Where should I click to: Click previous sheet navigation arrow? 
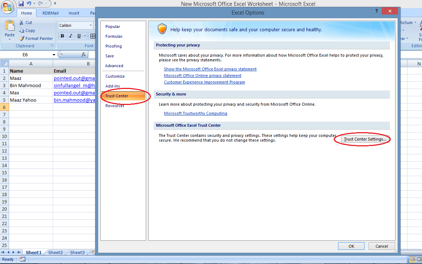(x=8, y=252)
